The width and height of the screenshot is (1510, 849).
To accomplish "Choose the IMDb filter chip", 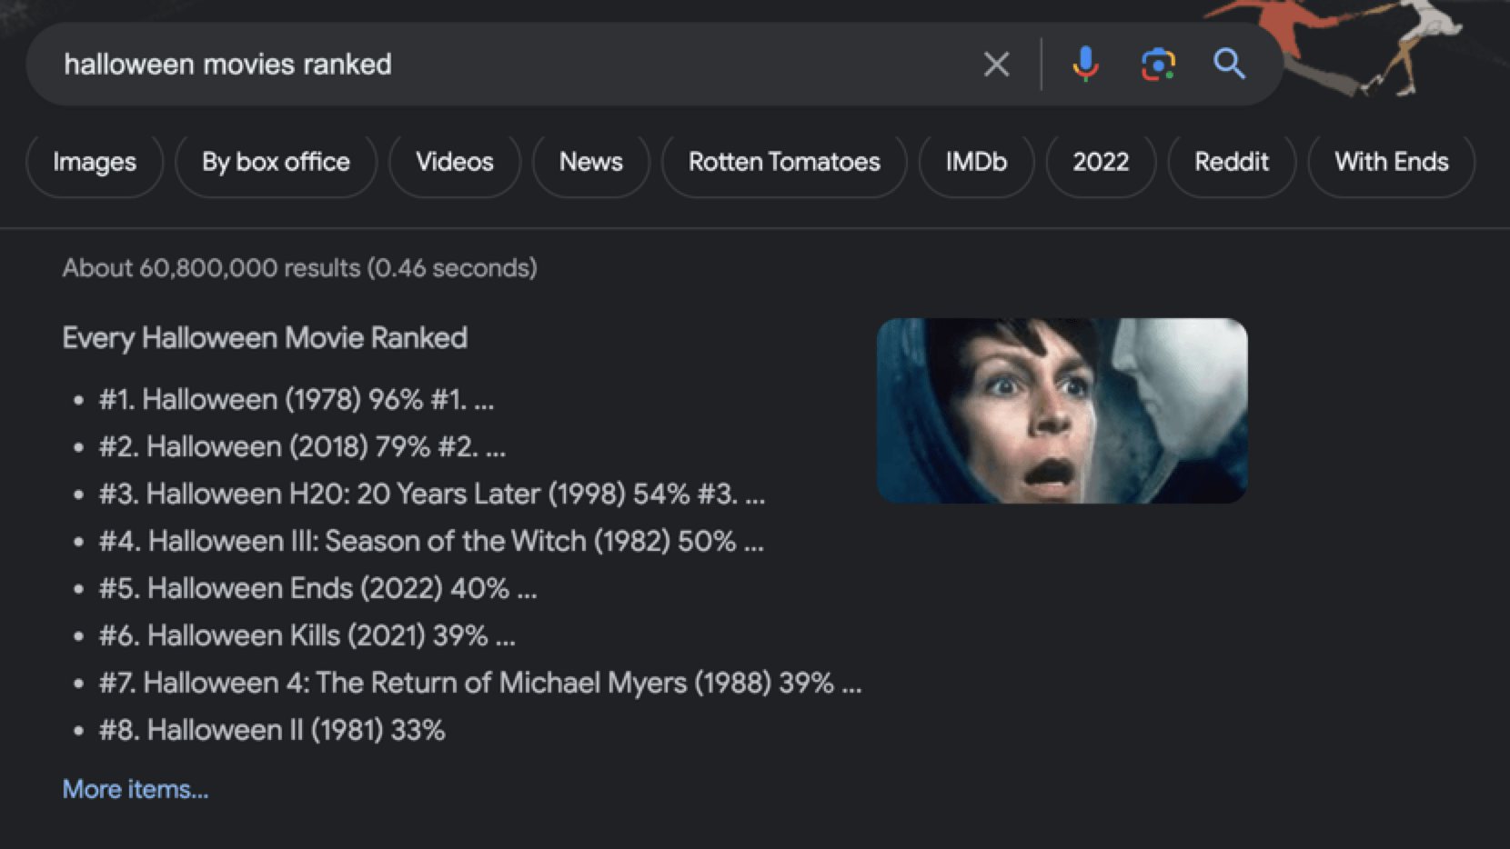I will [976, 162].
